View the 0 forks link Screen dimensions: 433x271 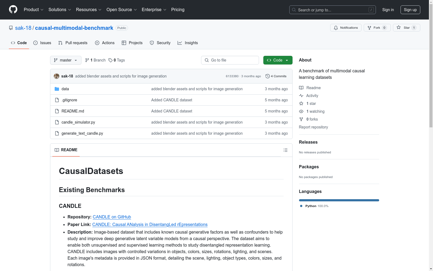(309, 119)
